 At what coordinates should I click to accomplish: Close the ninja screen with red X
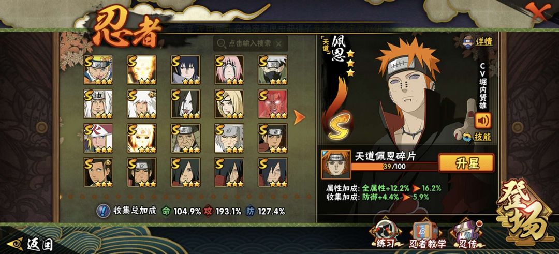536,12
